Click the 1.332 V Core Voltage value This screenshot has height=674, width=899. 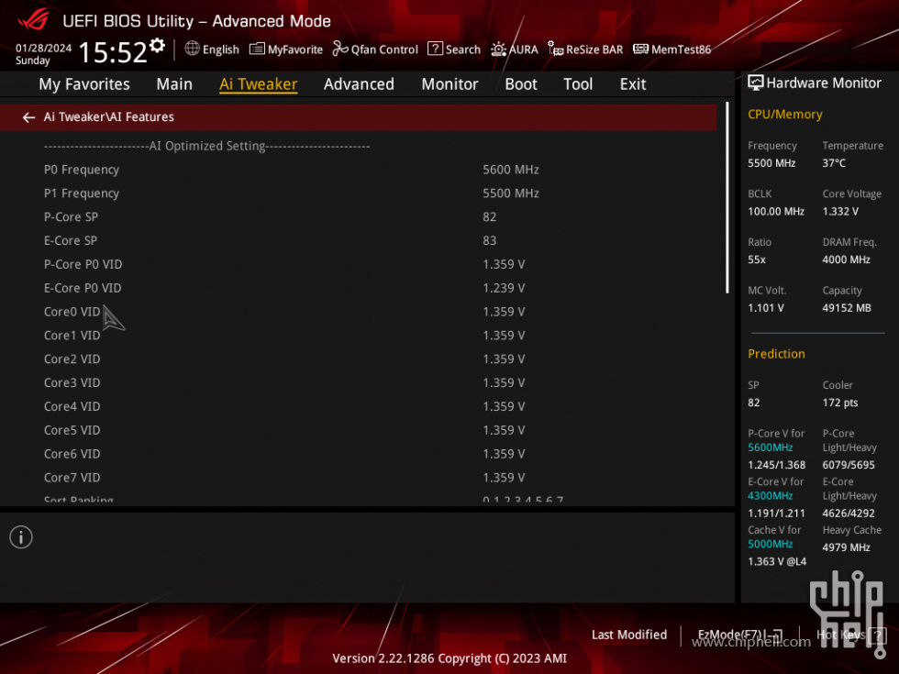[x=840, y=212]
